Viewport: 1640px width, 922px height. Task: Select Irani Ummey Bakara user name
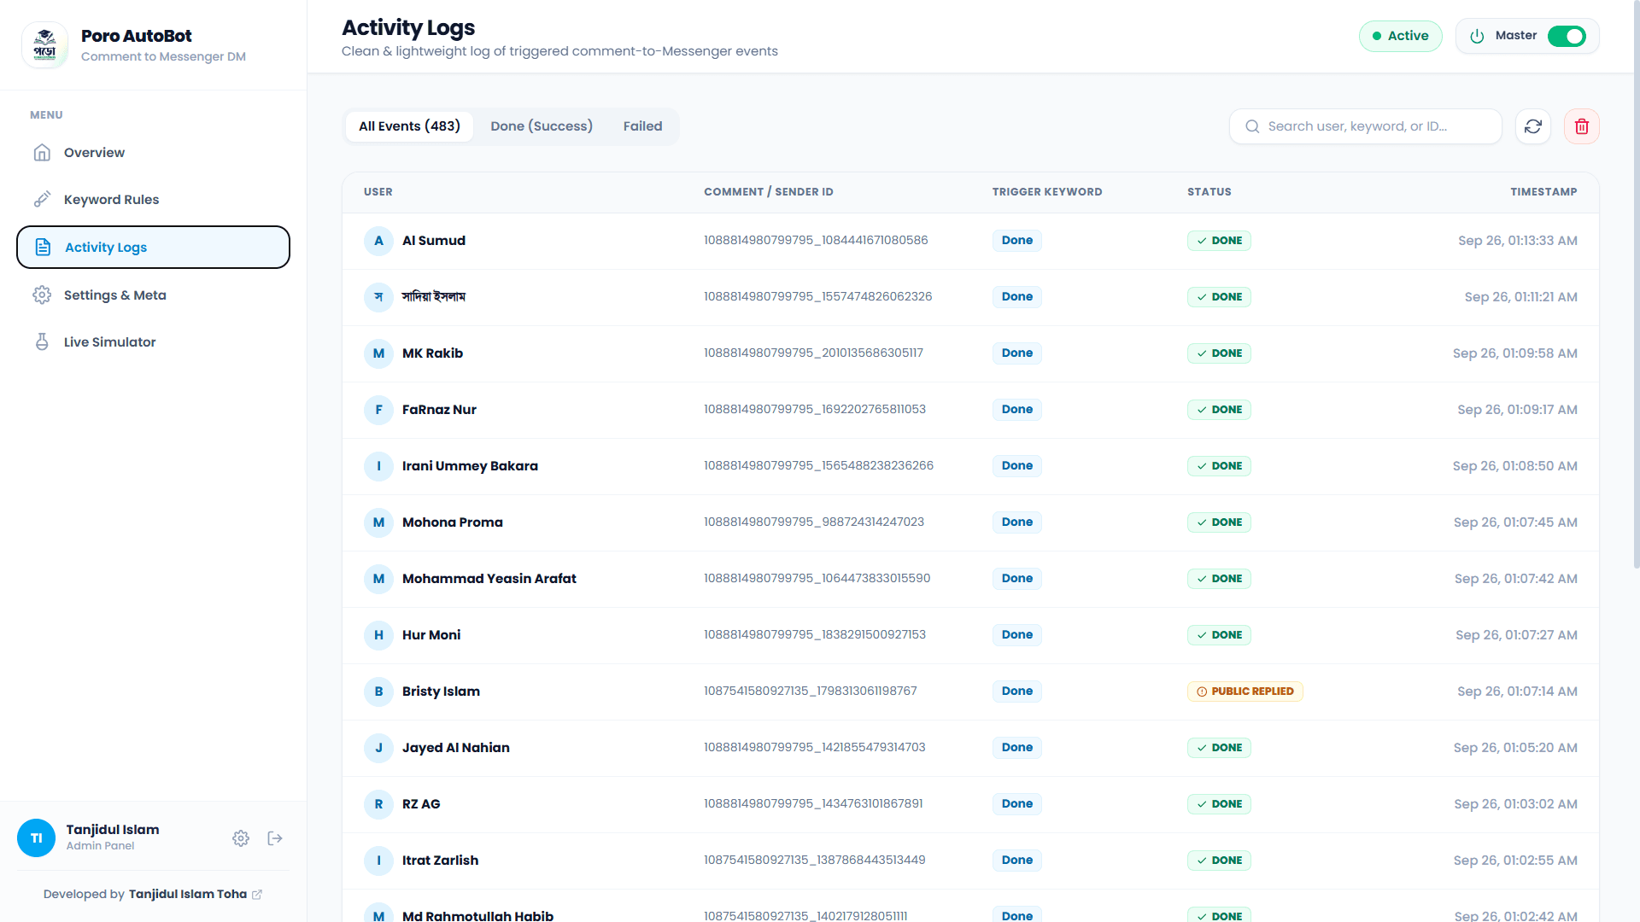pos(470,466)
